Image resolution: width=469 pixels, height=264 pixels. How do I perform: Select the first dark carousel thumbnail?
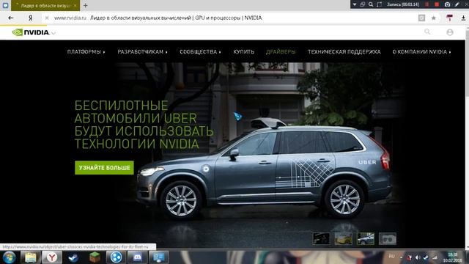pyautogui.click(x=321, y=238)
